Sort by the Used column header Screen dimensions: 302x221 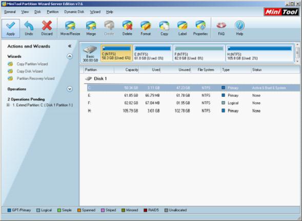(x=150, y=70)
